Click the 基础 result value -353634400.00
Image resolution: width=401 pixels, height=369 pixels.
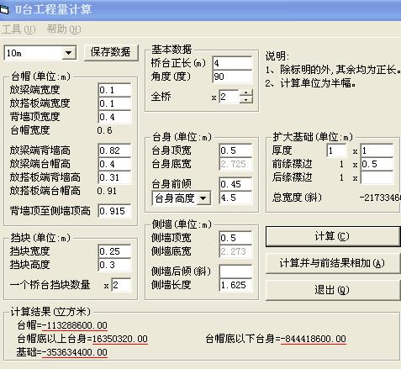click(75, 352)
